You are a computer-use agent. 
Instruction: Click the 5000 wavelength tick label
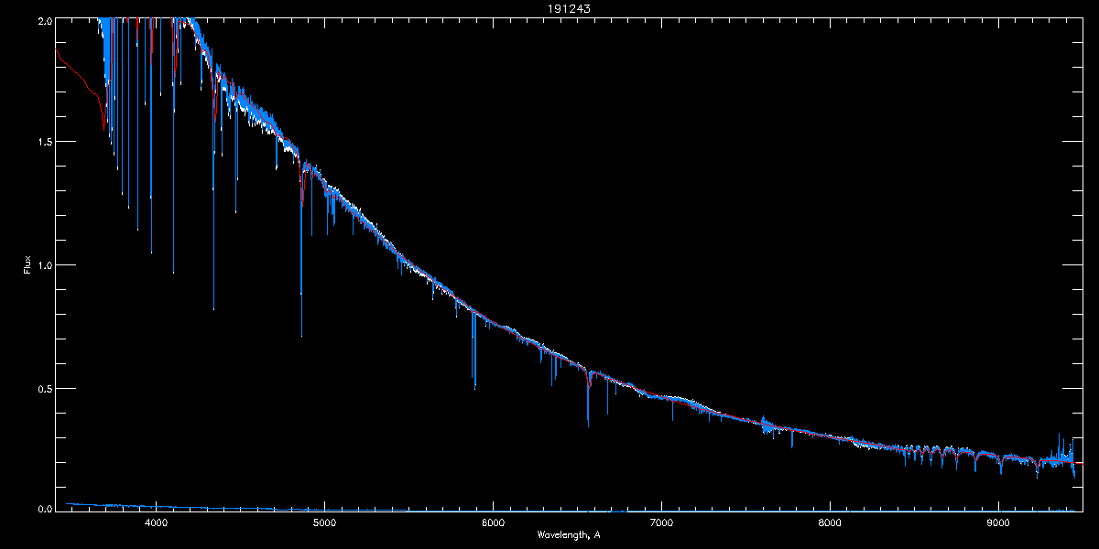pos(324,522)
